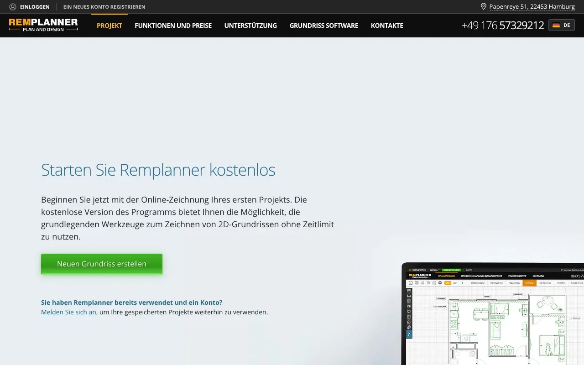Image resolution: width=584 pixels, height=365 pixels.
Task: Open the DE language selector
Action: 561,25
